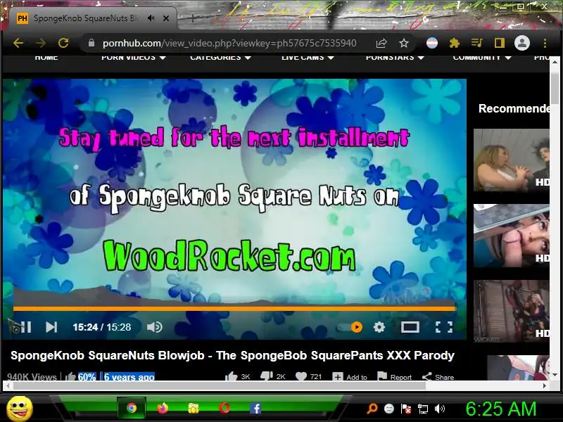This screenshot has height=422, width=563.
Task: Expand the LIVE CAMS navigation dropdown
Action: pos(308,58)
